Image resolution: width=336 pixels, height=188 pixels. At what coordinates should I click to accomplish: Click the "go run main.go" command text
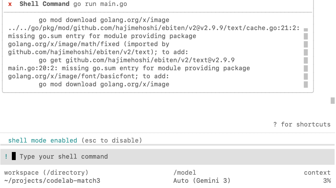[x=100, y=4]
